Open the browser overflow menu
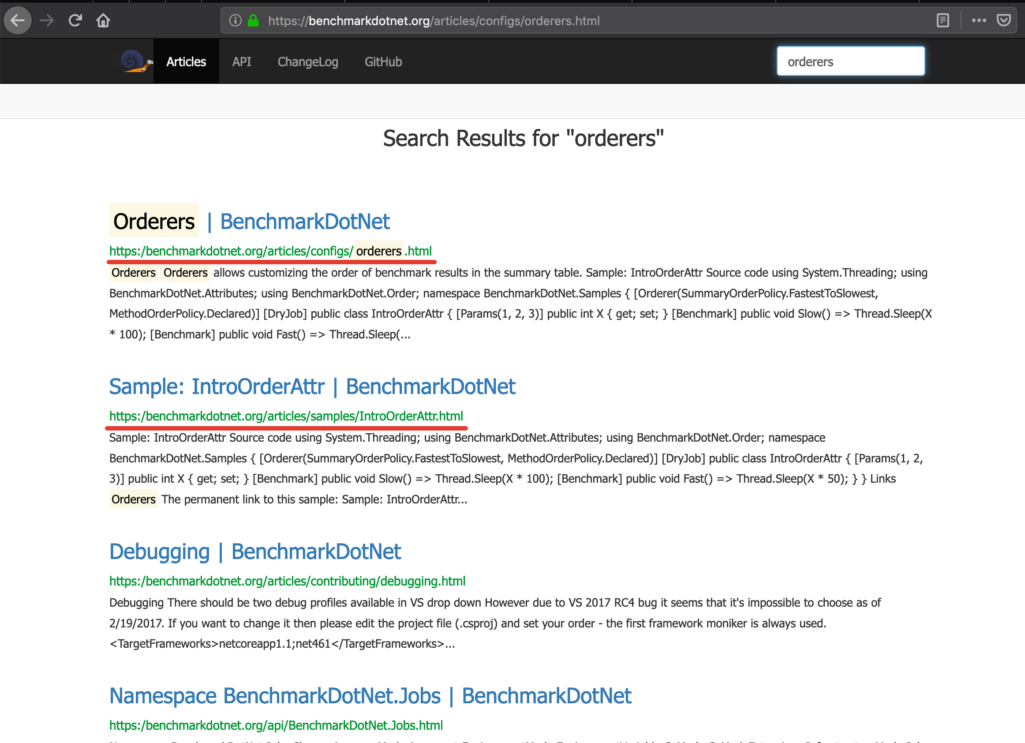Screen dimensions: 1025x743 click(x=979, y=20)
